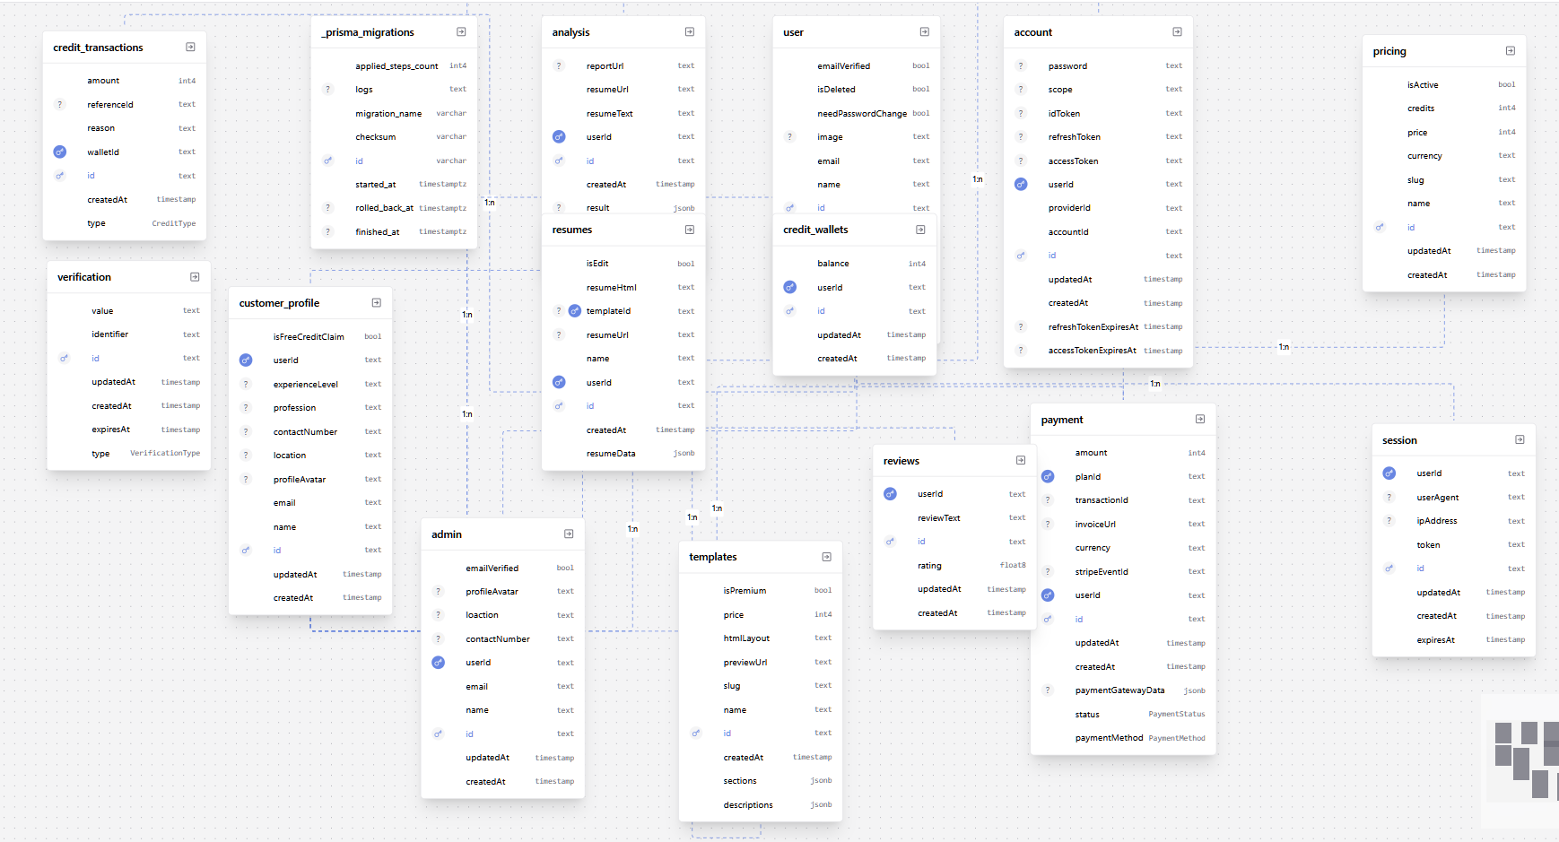Select the needPasswordChange column in user table
Viewport: 1559px width, 842px height.
pyautogui.click(x=856, y=113)
